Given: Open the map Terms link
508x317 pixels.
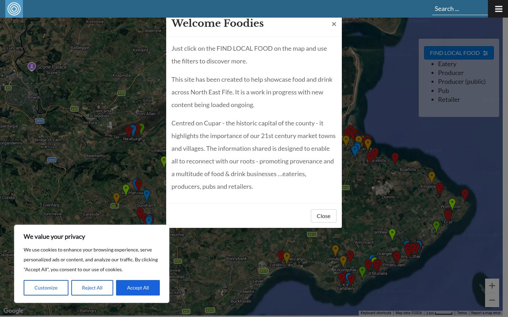Looking at the screenshot, I should [462, 313].
